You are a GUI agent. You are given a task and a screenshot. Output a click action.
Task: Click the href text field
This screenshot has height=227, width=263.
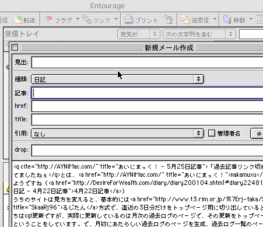(x=147, y=106)
